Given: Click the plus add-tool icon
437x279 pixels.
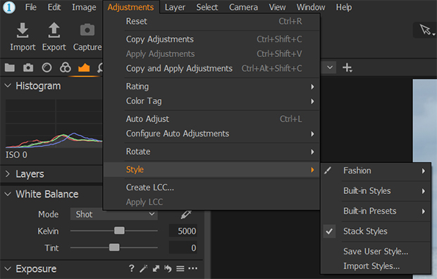Looking at the screenshot, I should click(x=347, y=67).
